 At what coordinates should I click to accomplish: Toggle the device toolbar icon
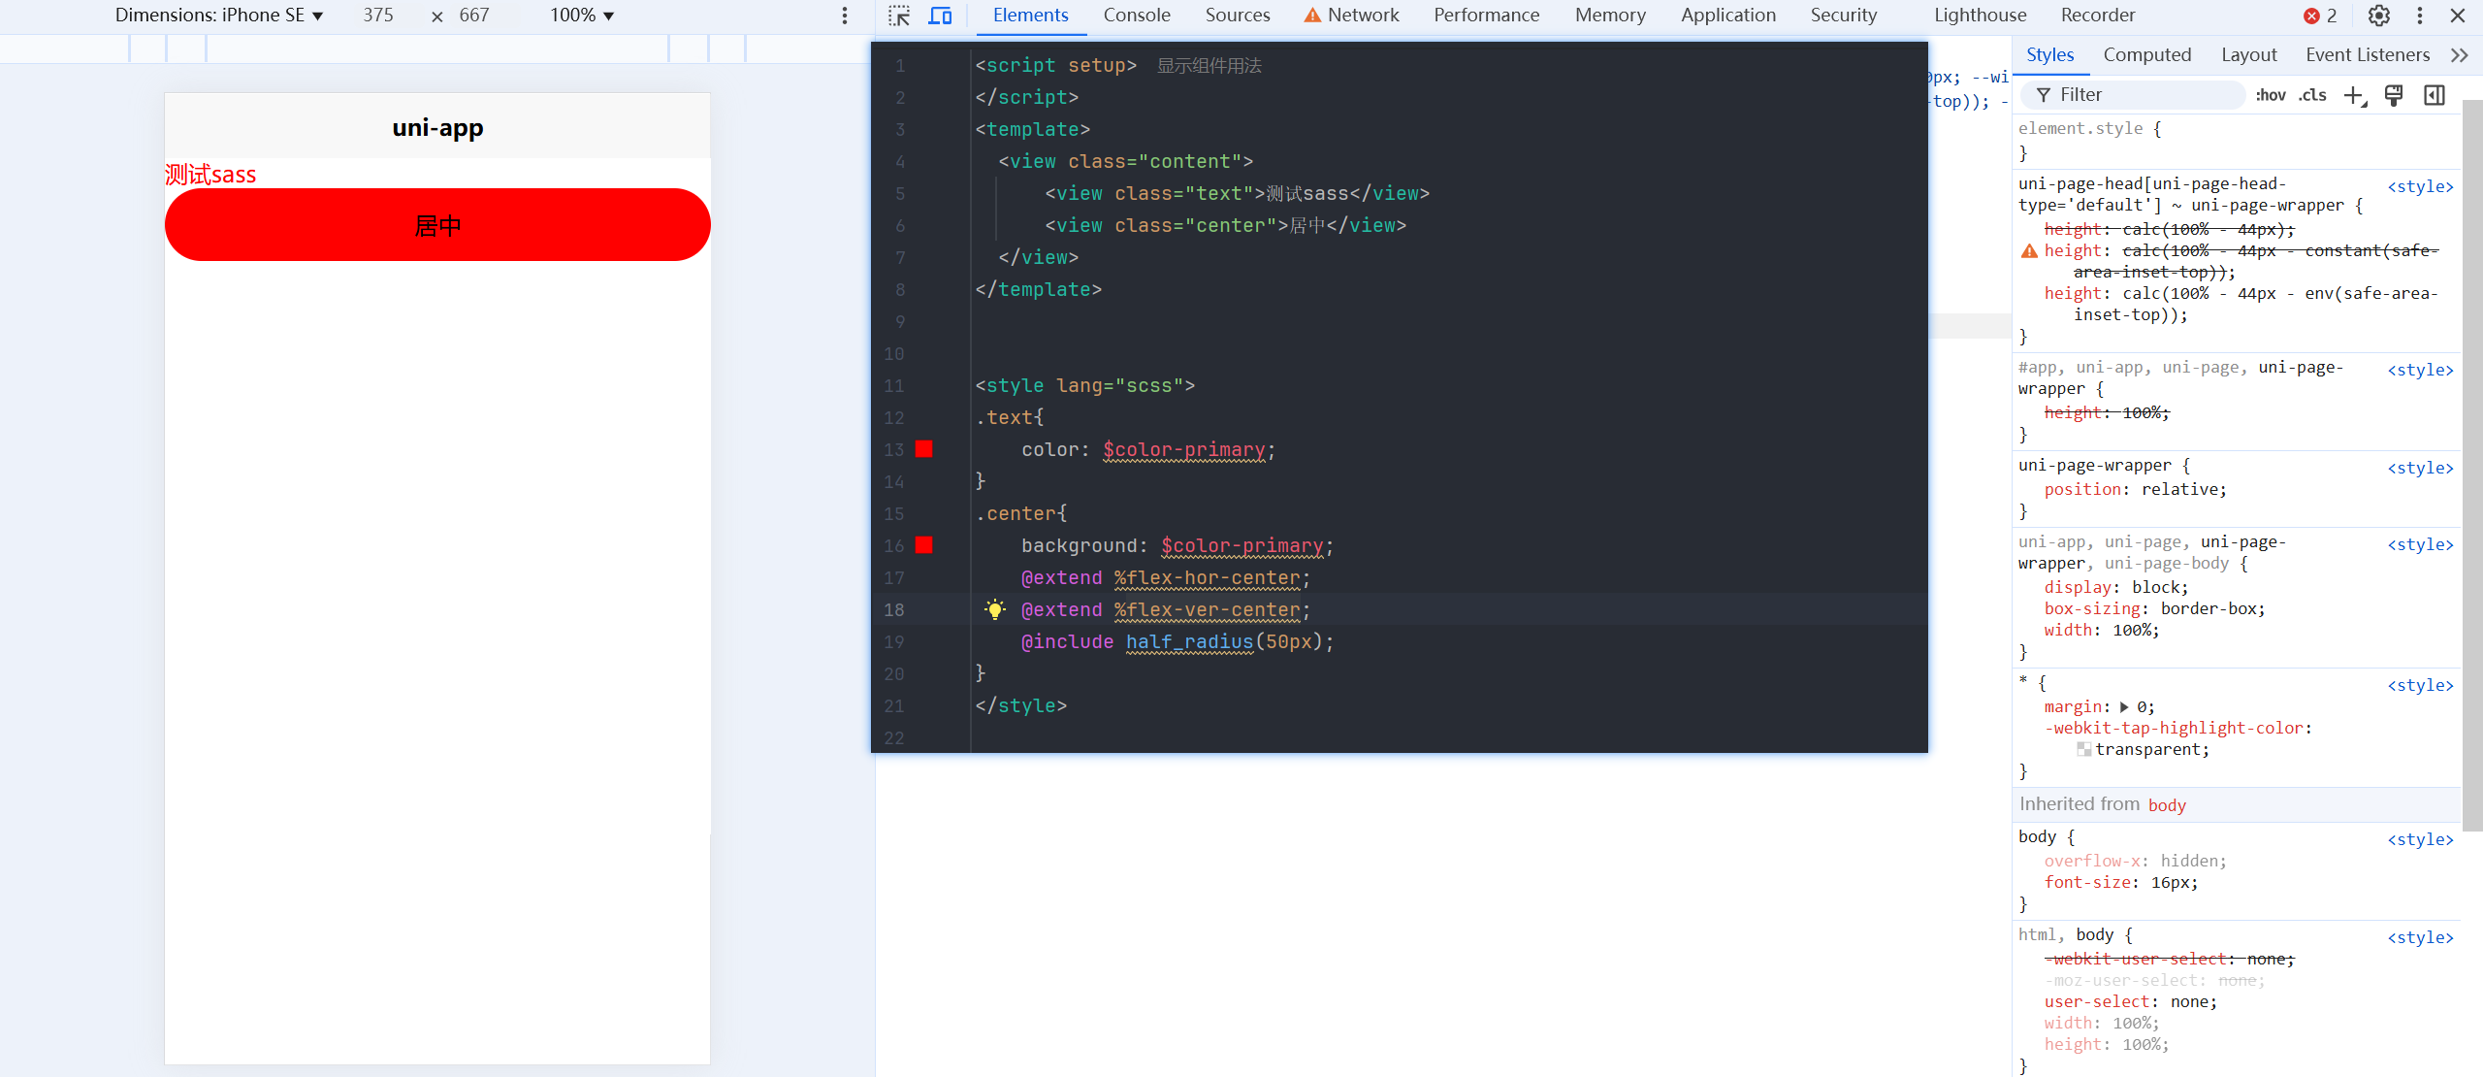[940, 16]
